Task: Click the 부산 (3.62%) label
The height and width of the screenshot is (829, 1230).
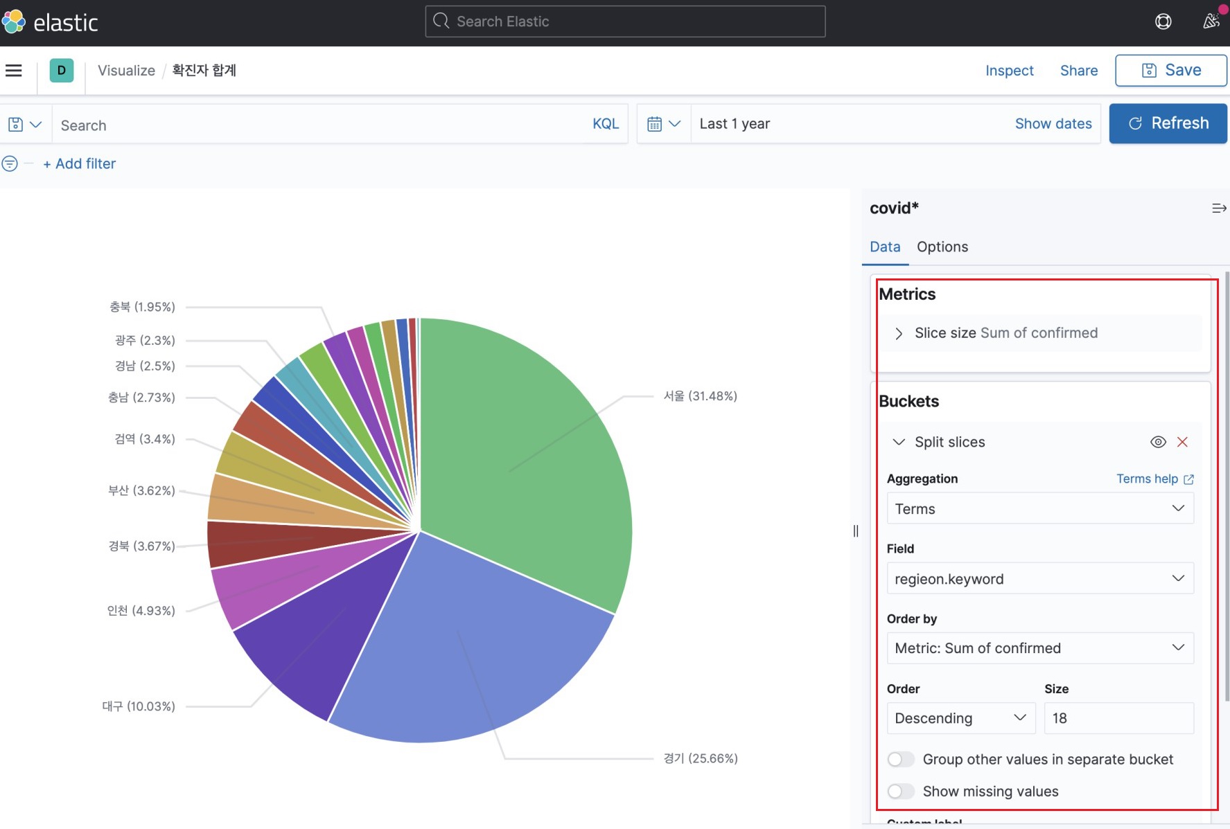Action: [x=141, y=491]
